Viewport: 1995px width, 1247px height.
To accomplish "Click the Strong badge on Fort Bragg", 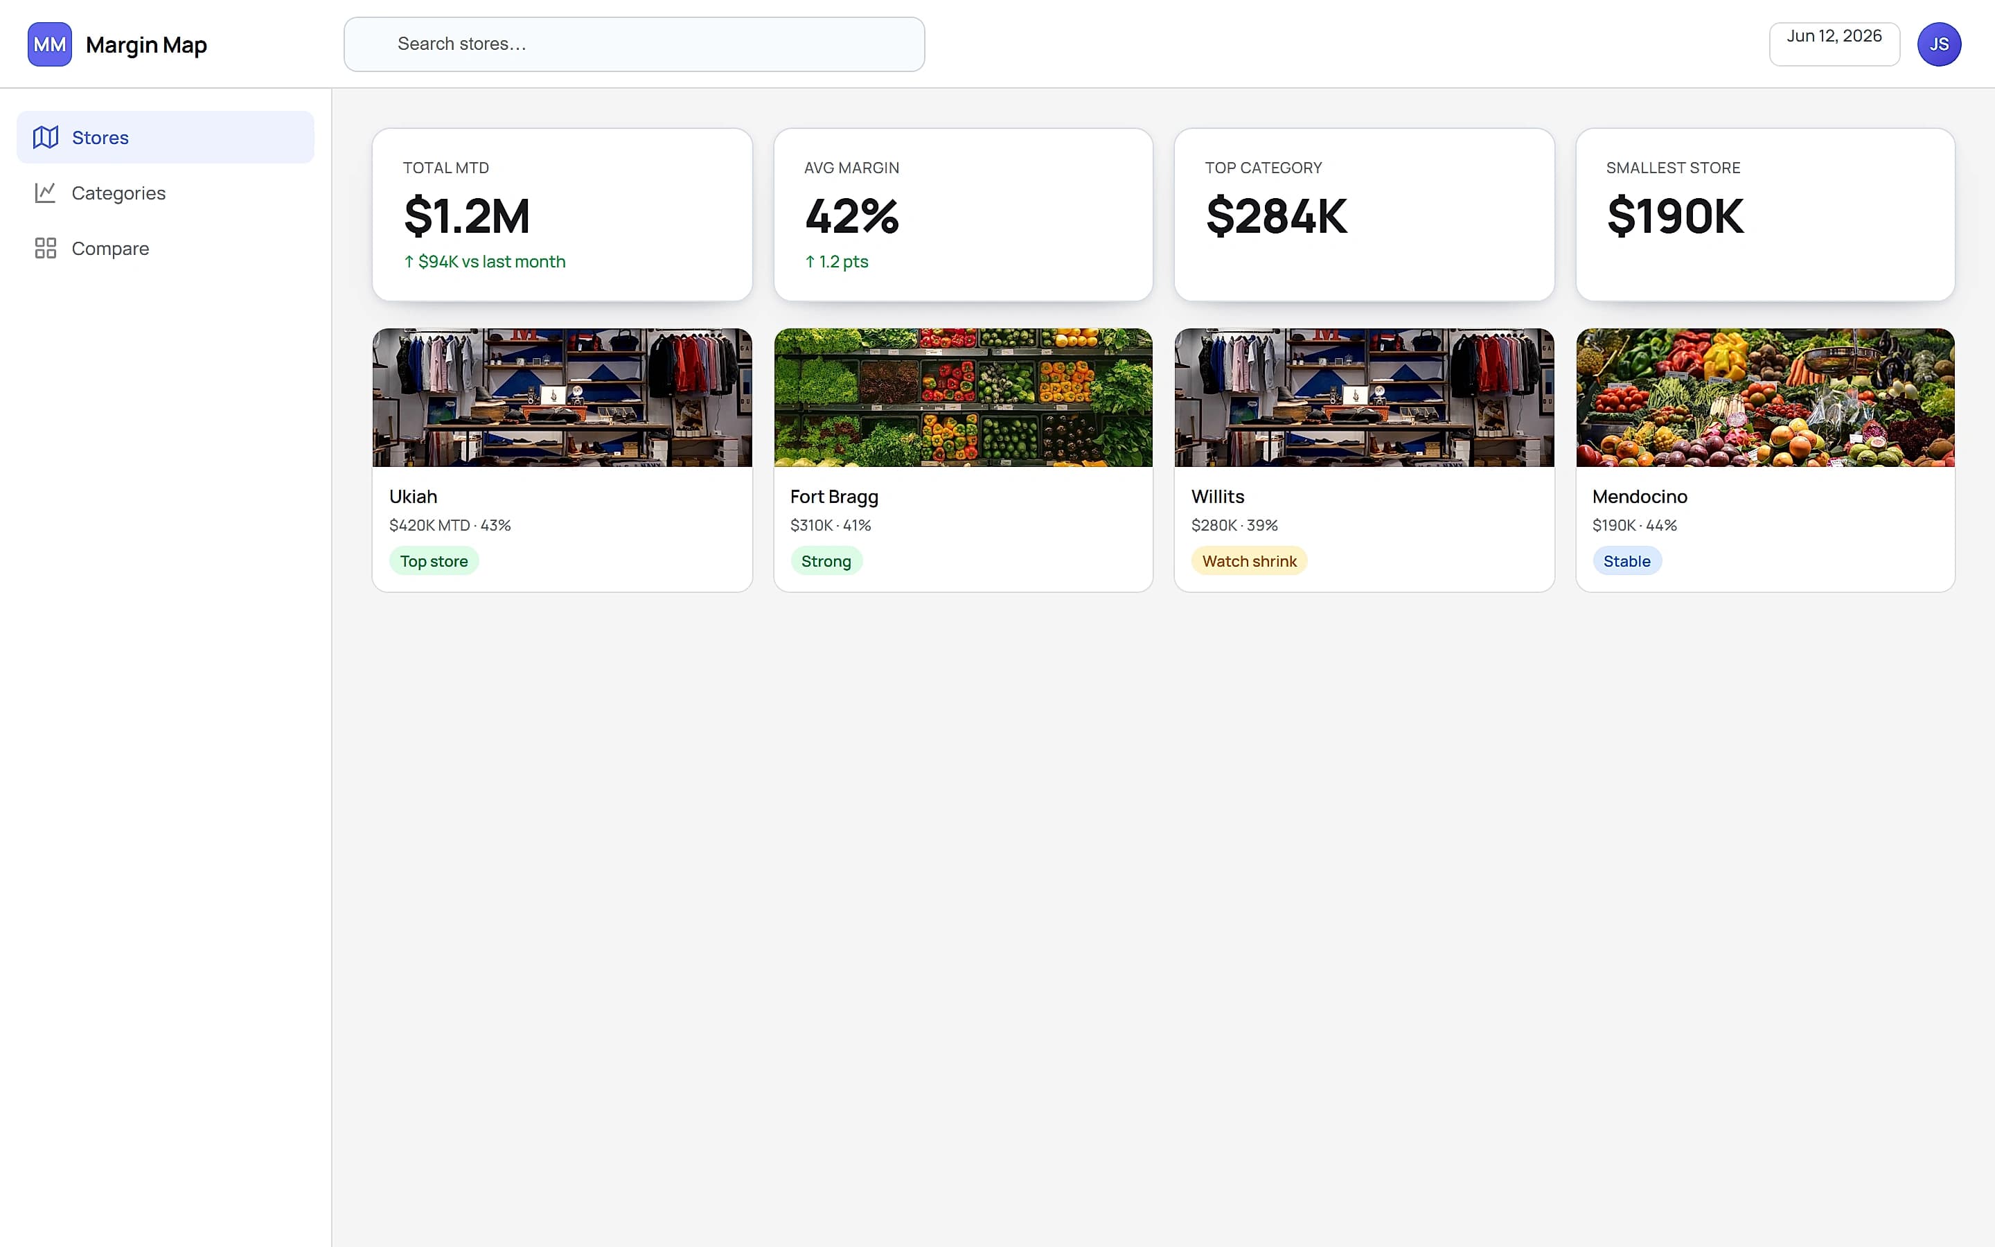I will click(826, 561).
